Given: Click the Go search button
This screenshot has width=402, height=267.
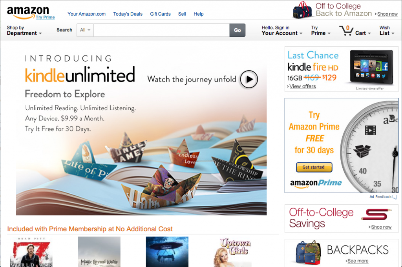Looking at the screenshot, I should tap(238, 30).
